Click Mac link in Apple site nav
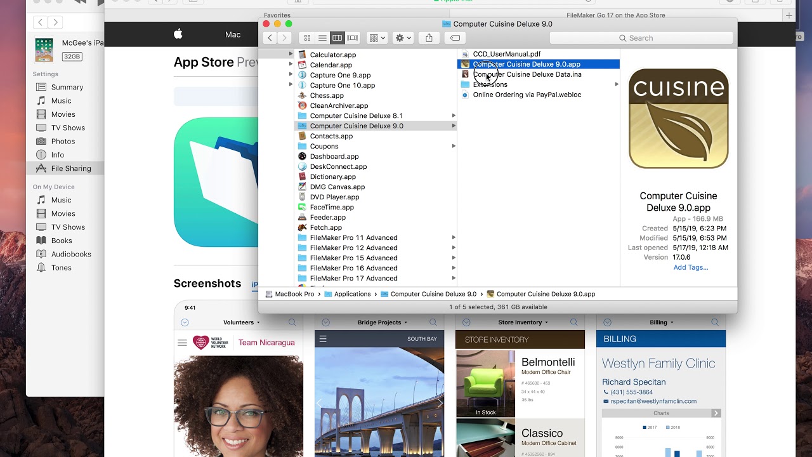The width and height of the screenshot is (812, 457). 233,34
